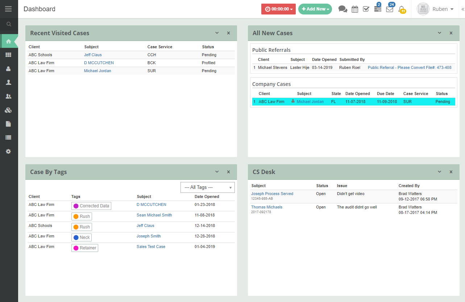465x302 pixels.
Task: Collapse the Recent Visited Cases panel
Action: pos(217,33)
